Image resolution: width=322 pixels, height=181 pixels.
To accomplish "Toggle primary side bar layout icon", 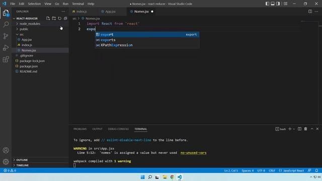I will [267, 4].
